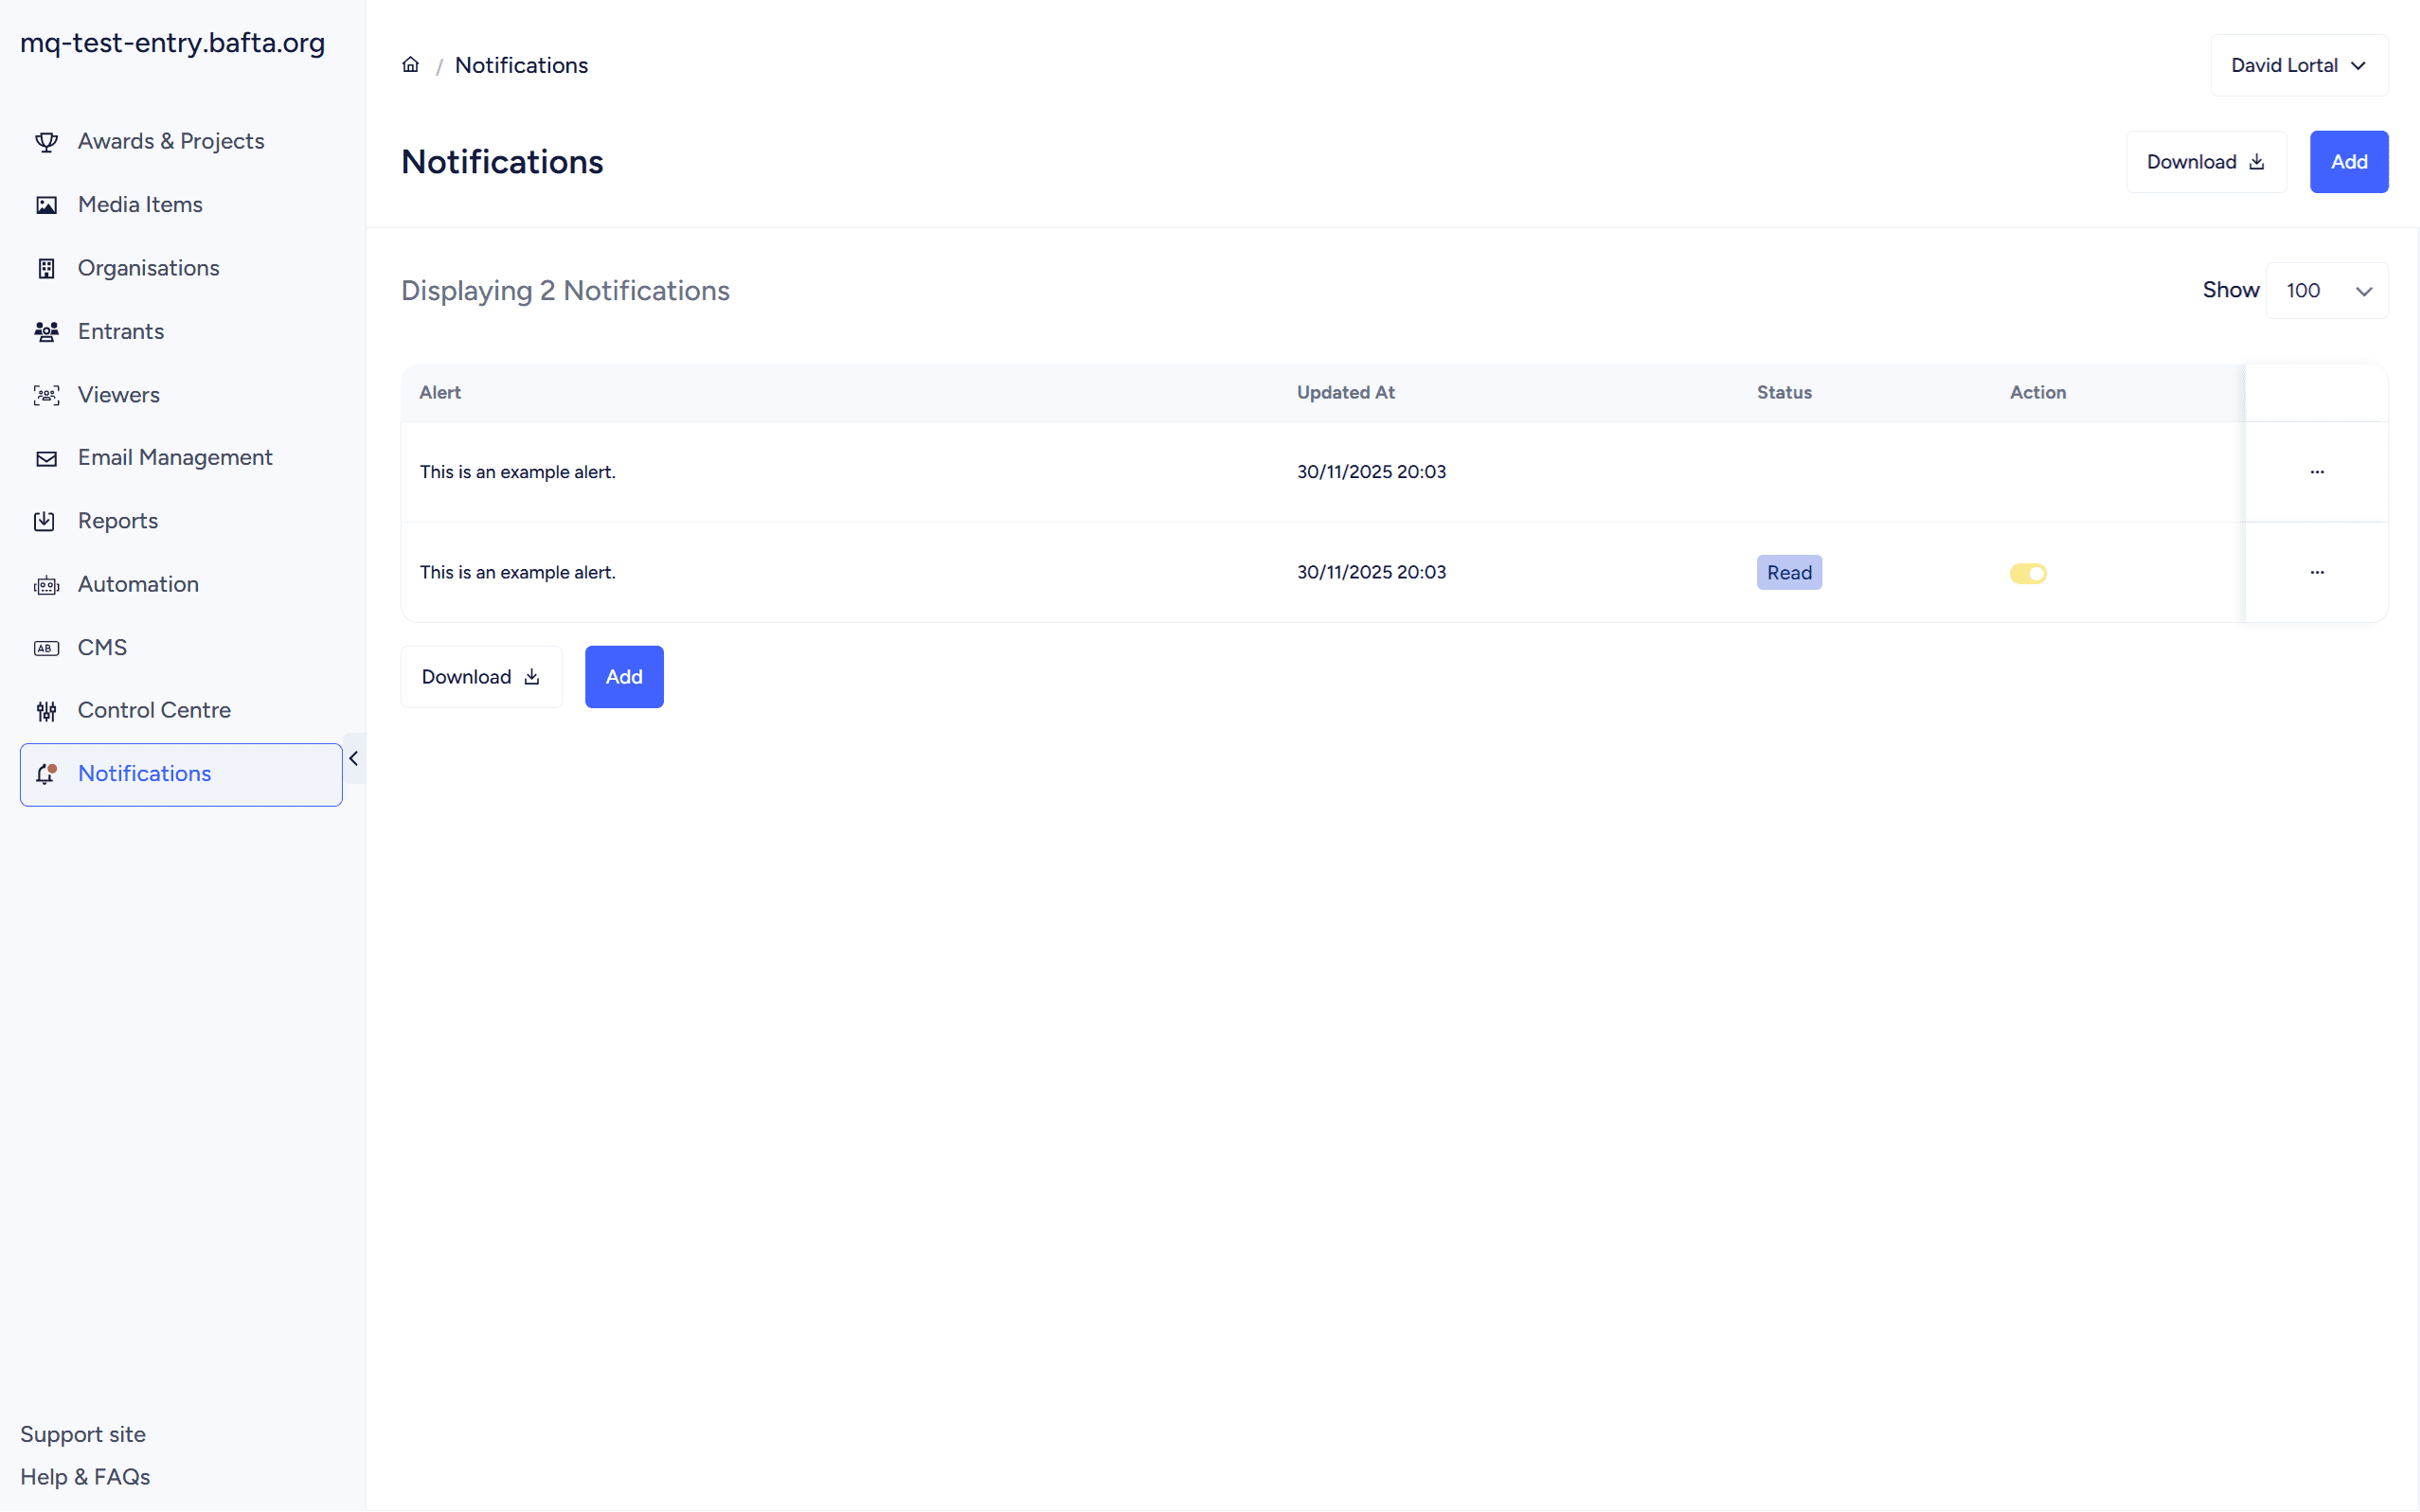Image resolution: width=2420 pixels, height=1512 pixels.
Task: Click the Organisations building icon
Action: [x=46, y=268]
